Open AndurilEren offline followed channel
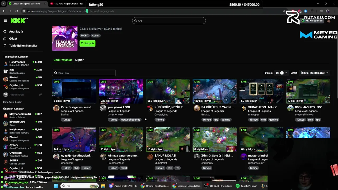The image size is (338, 190). click(x=22, y=95)
